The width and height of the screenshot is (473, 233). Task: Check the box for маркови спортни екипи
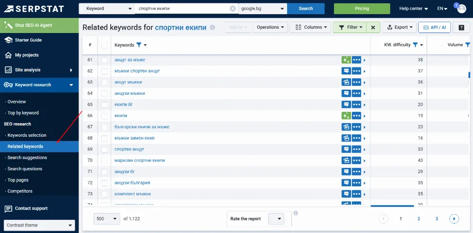(x=105, y=160)
